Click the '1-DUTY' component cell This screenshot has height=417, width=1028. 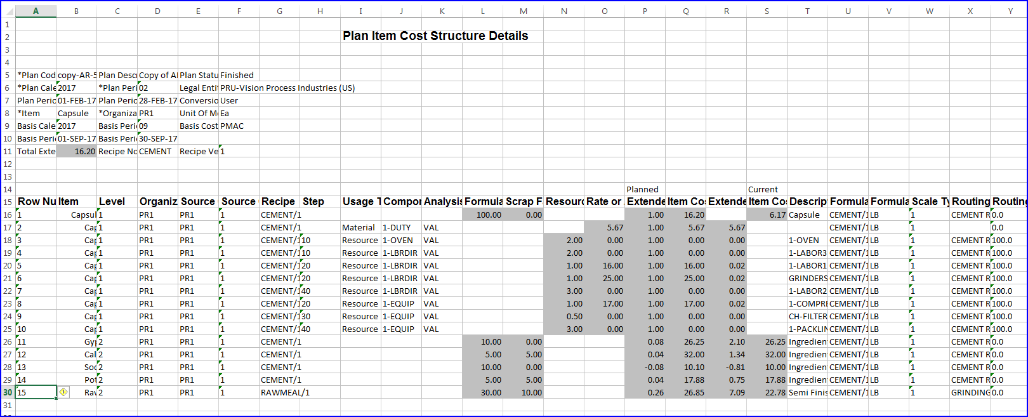click(x=401, y=227)
